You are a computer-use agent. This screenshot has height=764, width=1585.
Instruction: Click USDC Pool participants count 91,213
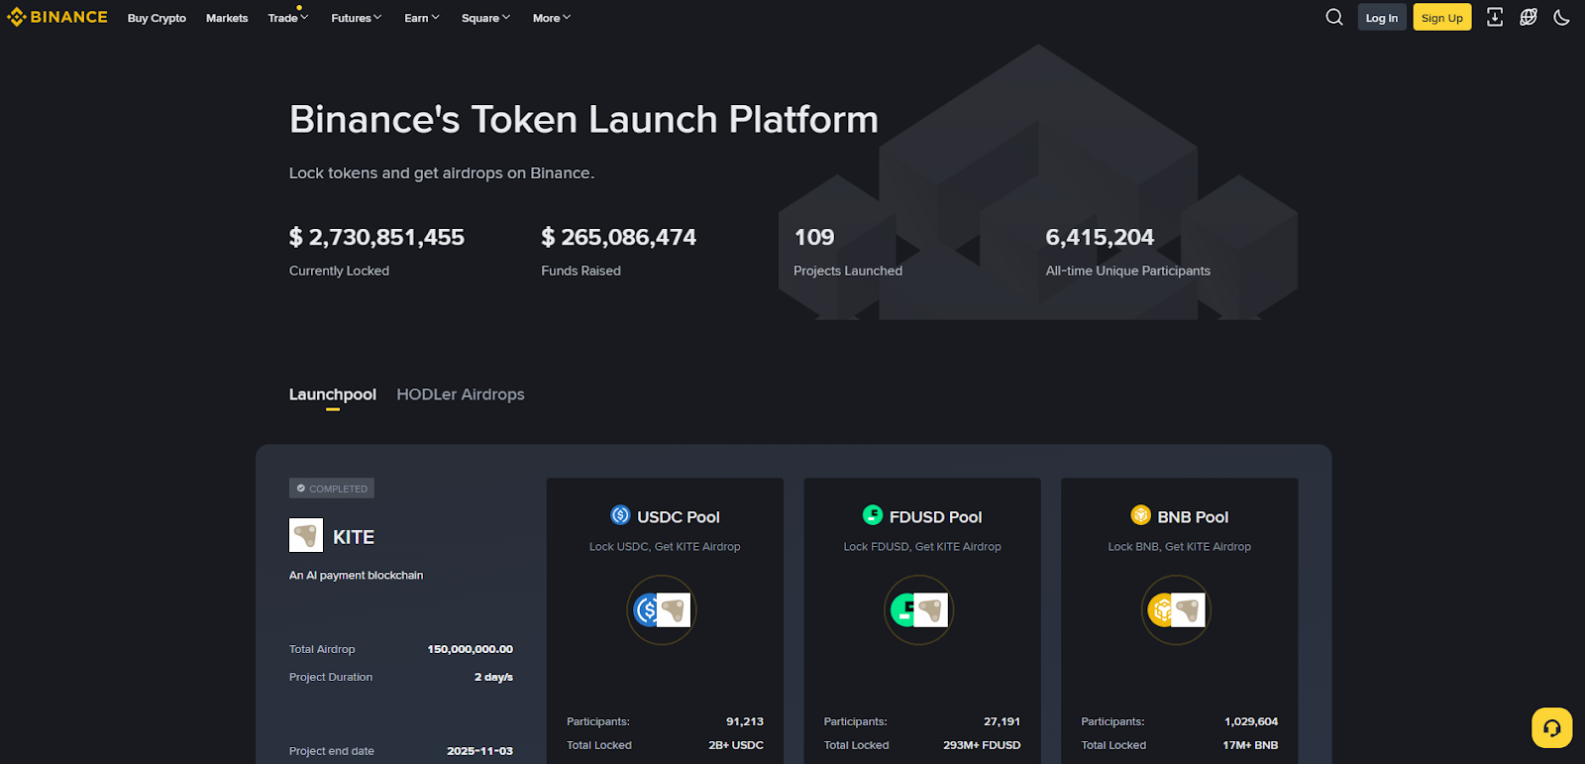pyautogui.click(x=745, y=721)
